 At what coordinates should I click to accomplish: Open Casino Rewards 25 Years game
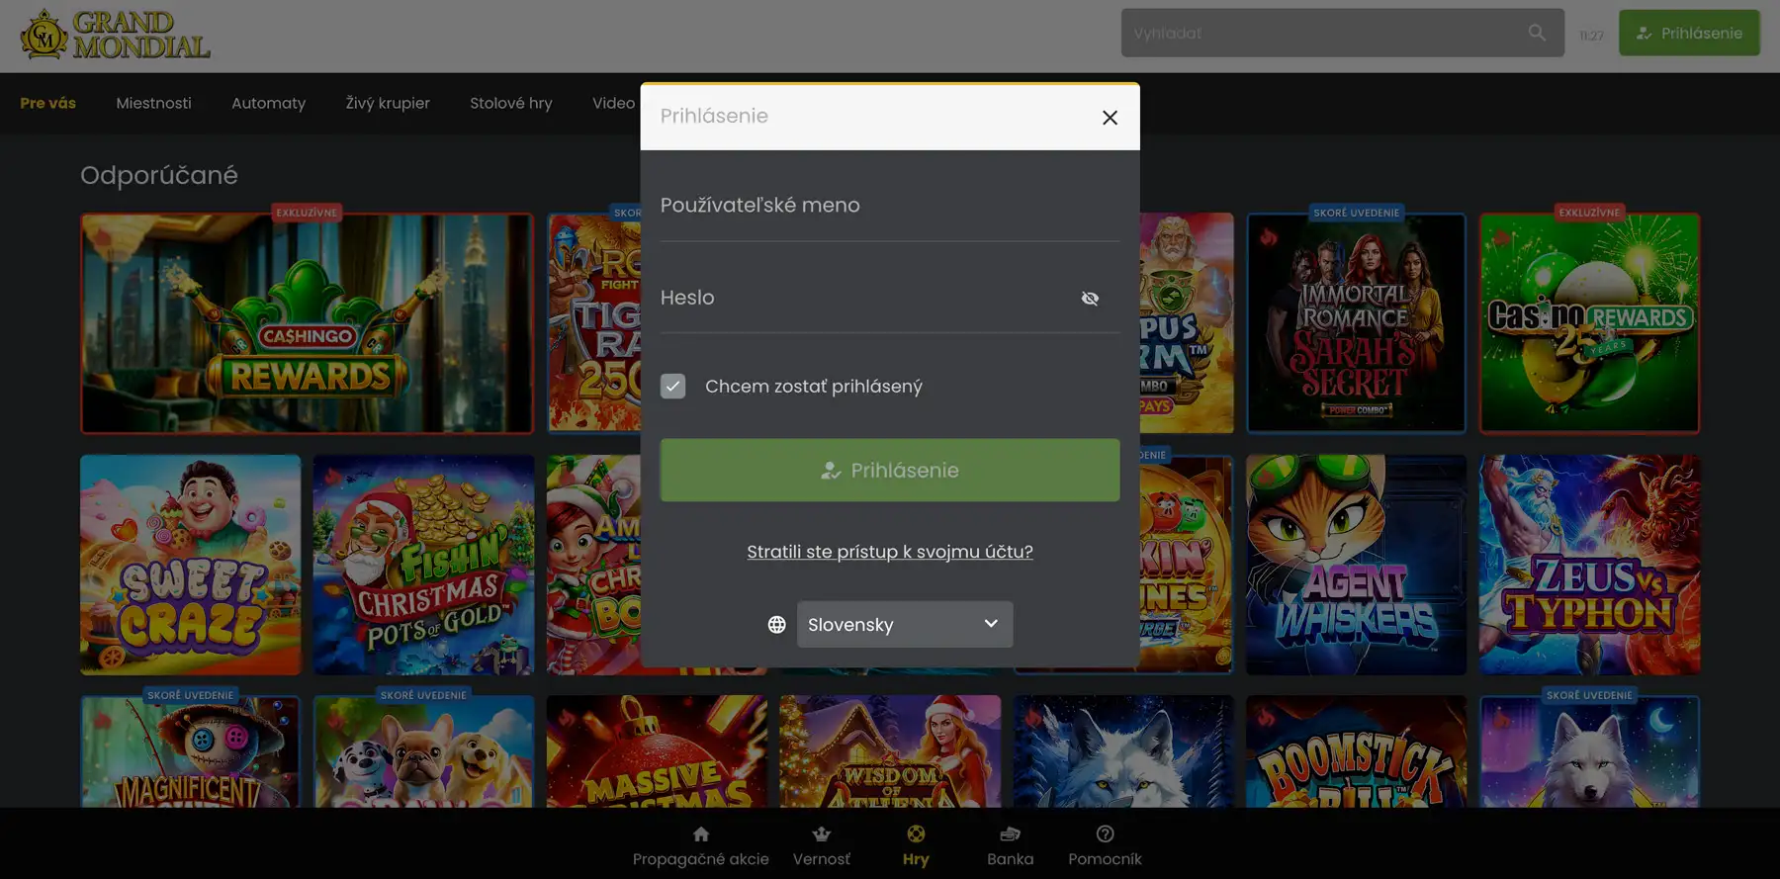click(x=1589, y=323)
